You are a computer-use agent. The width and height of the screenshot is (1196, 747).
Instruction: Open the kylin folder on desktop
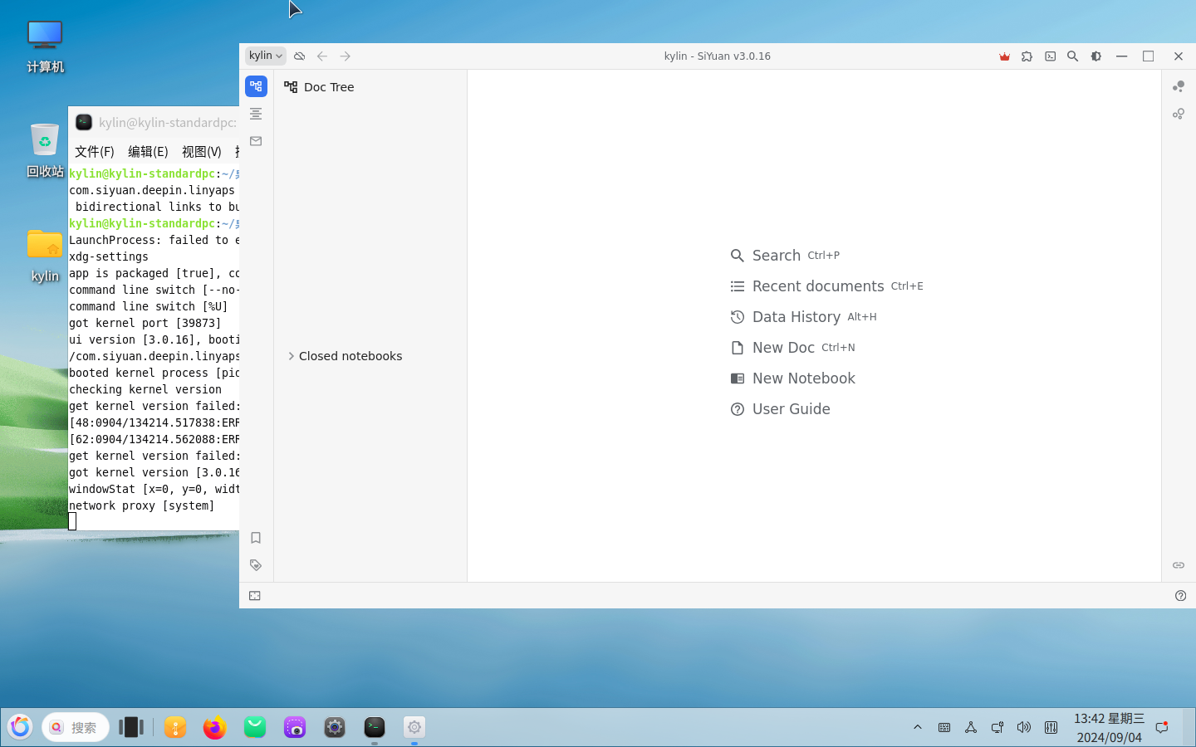(x=45, y=256)
